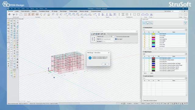Click the info circle icon in Adjust dialog toolbar
Viewport: 195px width, 110px height.
pyautogui.click(x=104, y=34)
